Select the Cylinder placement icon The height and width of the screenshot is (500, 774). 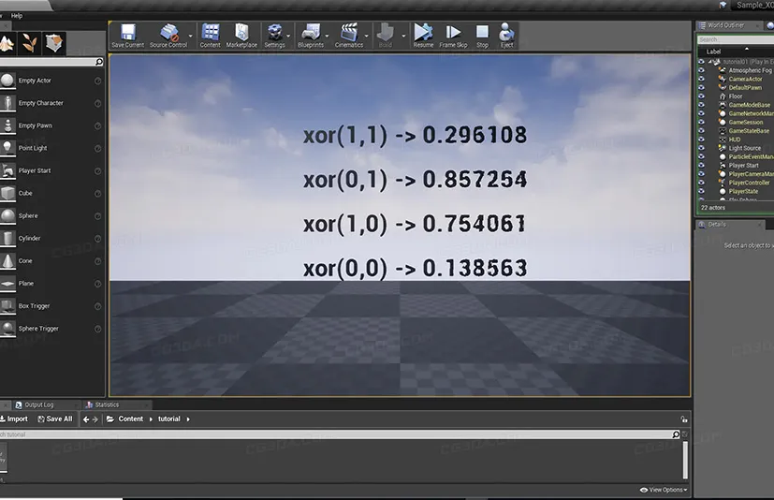point(7,238)
